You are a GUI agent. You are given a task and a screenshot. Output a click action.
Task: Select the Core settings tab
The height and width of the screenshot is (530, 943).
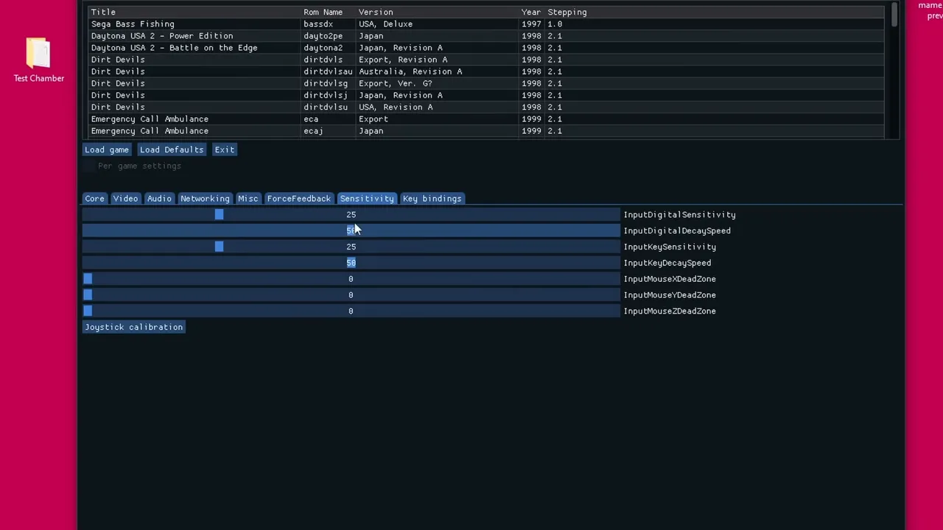coord(94,198)
